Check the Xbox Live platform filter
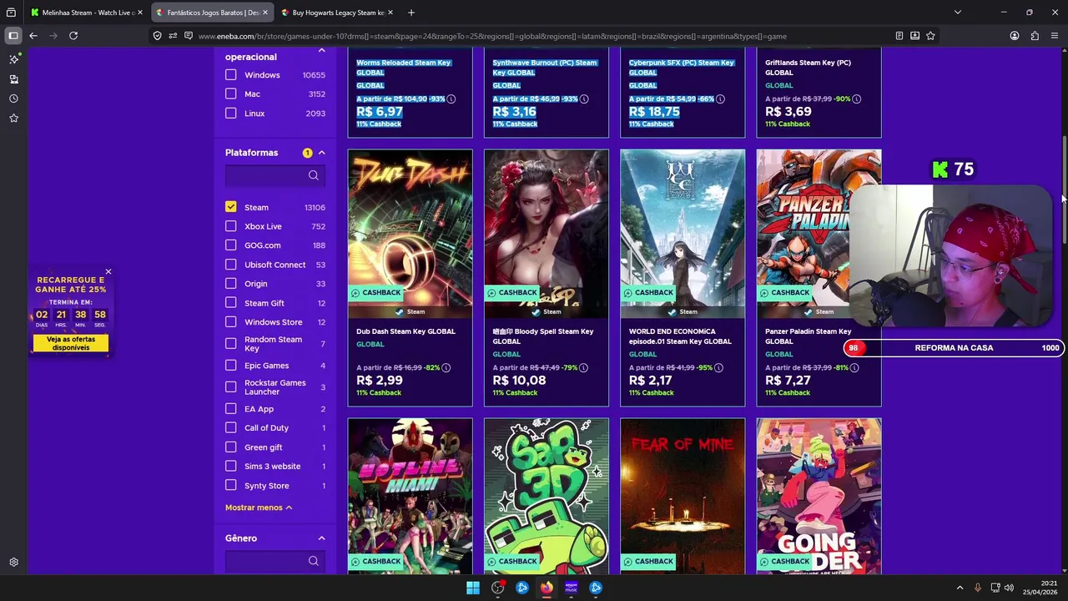1068x601 pixels. [231, 226]
